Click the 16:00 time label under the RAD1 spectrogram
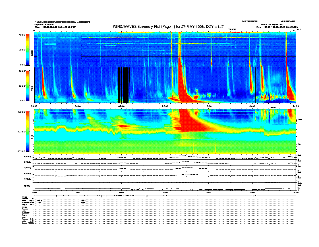 [x=209, y=106]
